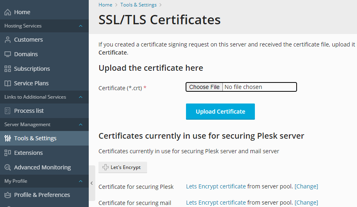357x207 pixels.
Task: Click 'Upload the certificate here' heading
Action: 151,68
